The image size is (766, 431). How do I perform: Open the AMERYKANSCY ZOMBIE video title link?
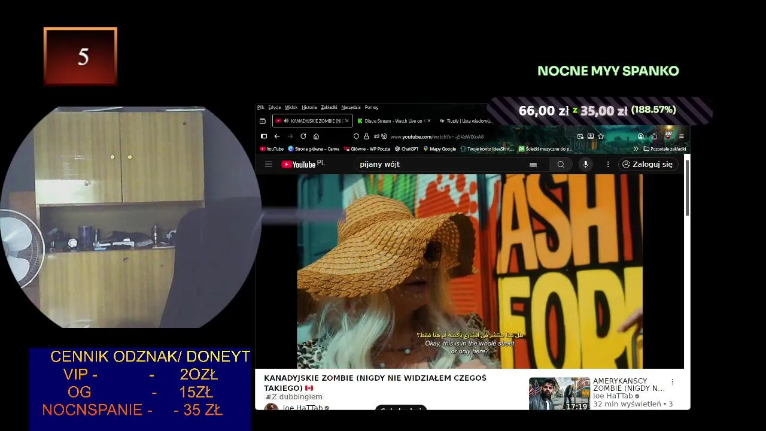point(629,384)
